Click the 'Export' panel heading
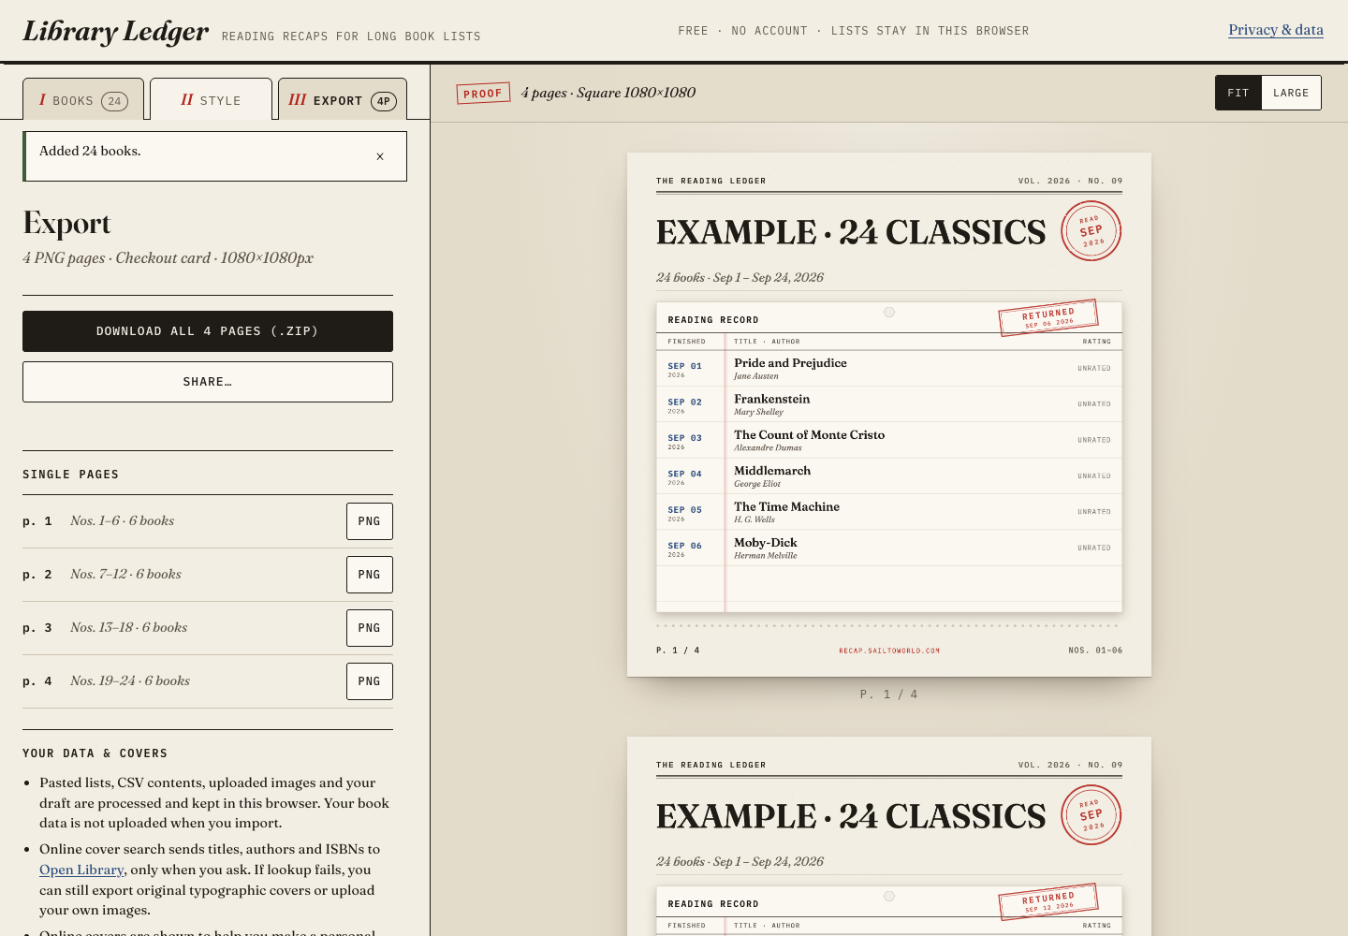The image size is (1348, 936). click(x=66, y=223)
